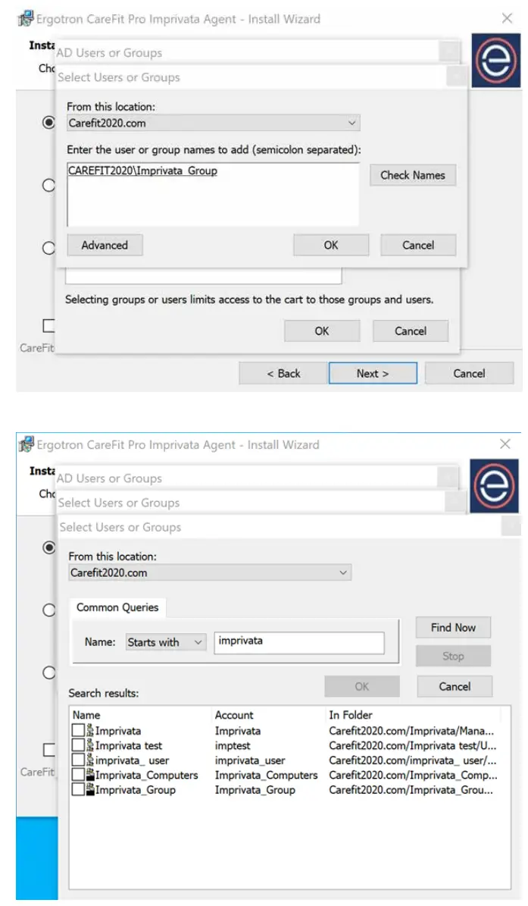
Task: Sort results by Account column header
Action: 234,715
